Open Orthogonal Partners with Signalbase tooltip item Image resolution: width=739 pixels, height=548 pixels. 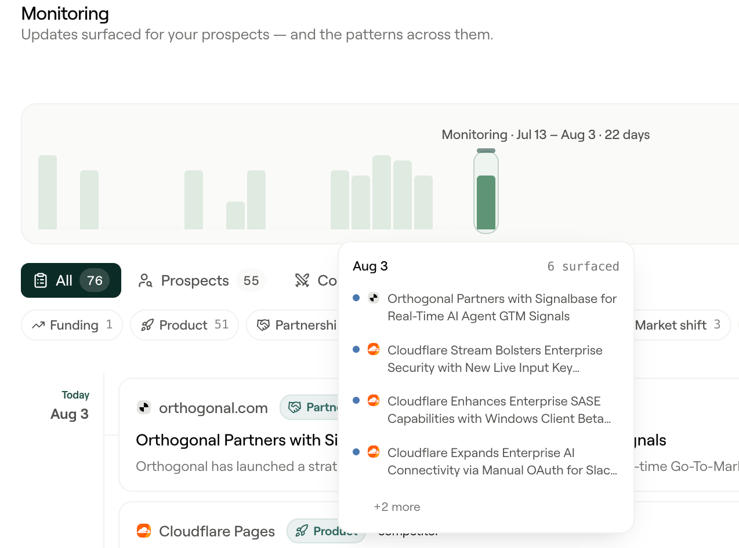tap(486, 308)
